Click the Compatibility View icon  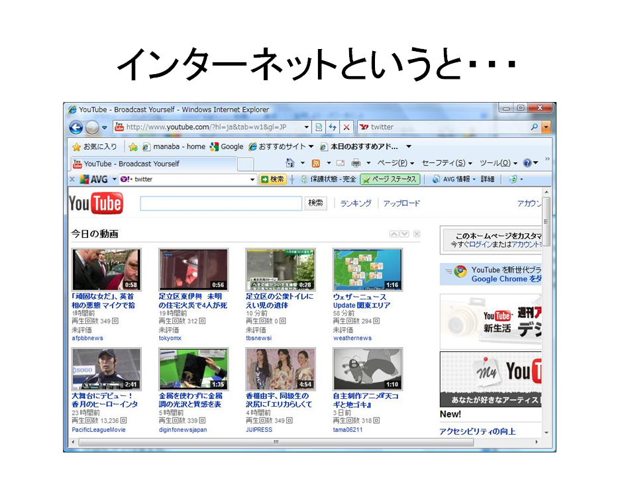point(319,127)
